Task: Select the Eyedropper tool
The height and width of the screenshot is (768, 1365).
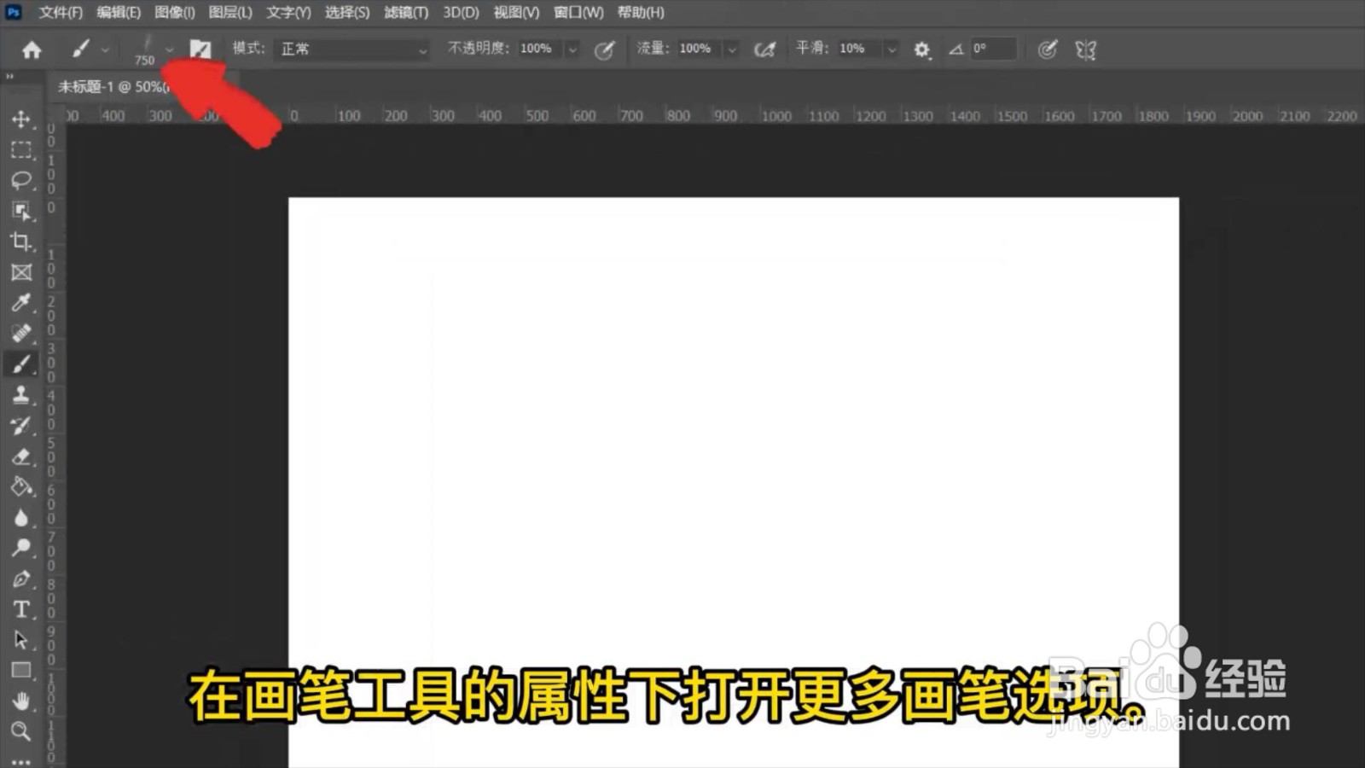Action: pyautogui.click(x=21, y=302)
